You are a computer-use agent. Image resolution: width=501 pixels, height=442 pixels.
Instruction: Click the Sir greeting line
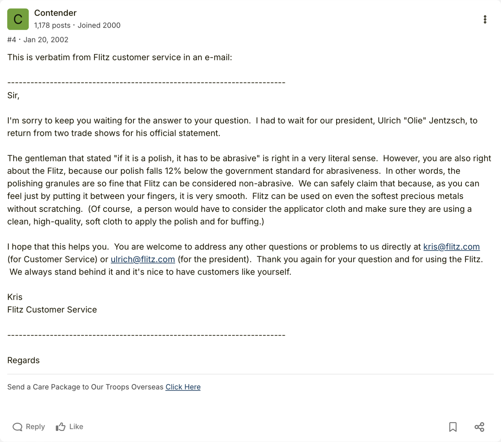tap(13, 95)
